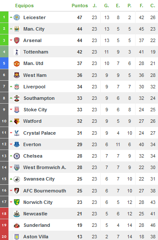Open the West Ham crest icon
This screenshot has height=240, width=158.
pyautogui.click(x=17, y=75)
